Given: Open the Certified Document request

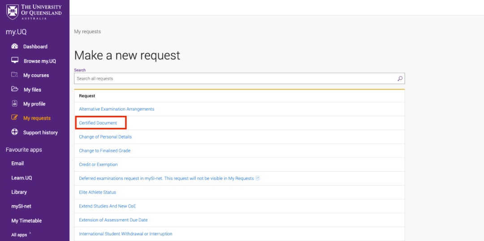Looking at the screenshot, I should (x=98, y=123).
